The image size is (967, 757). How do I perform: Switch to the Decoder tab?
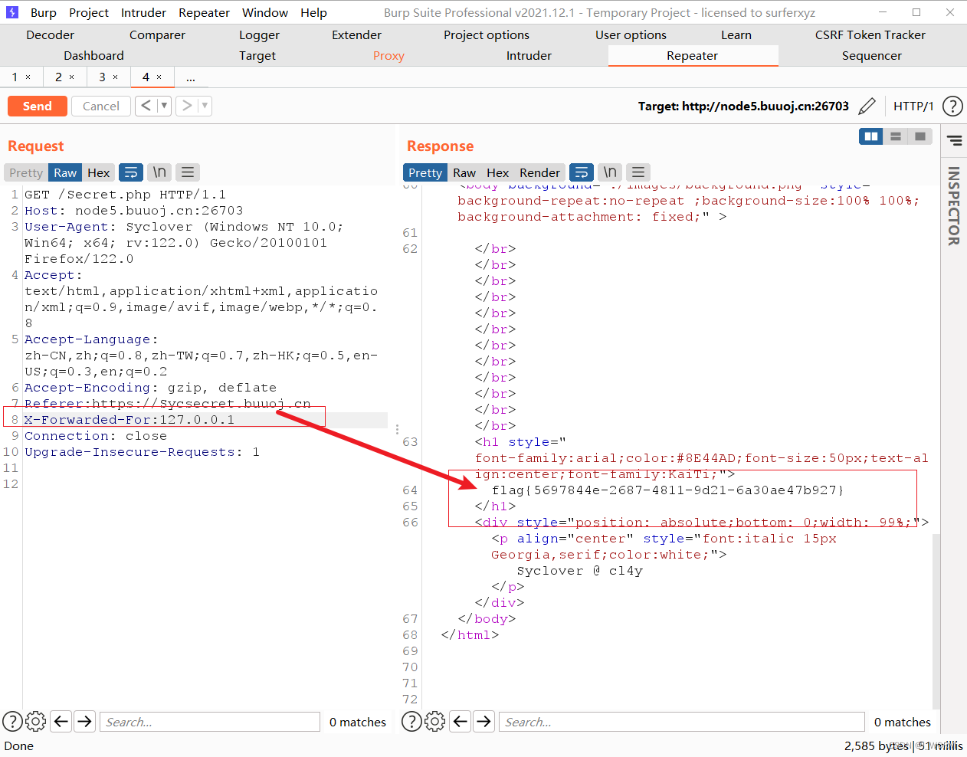coord(50,34)
